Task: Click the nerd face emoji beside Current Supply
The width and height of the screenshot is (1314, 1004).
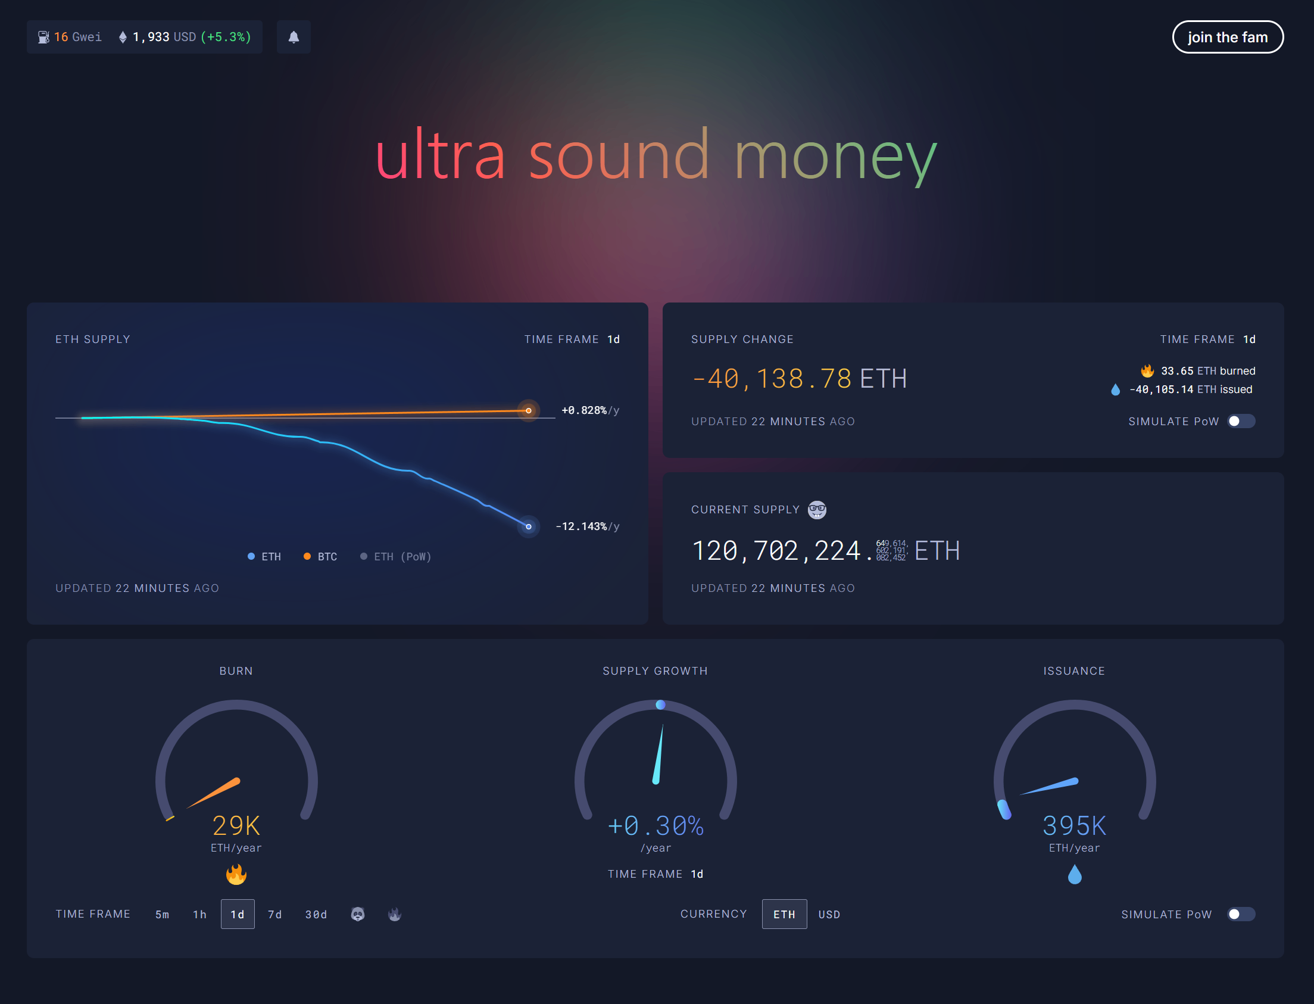Action: coord(816,510)
